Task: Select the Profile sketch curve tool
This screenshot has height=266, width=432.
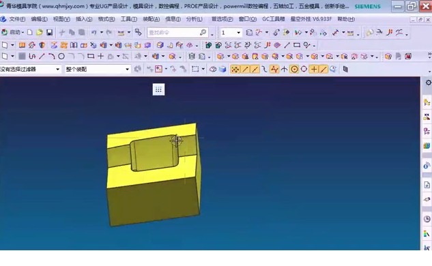Action: tap(32, 57)
